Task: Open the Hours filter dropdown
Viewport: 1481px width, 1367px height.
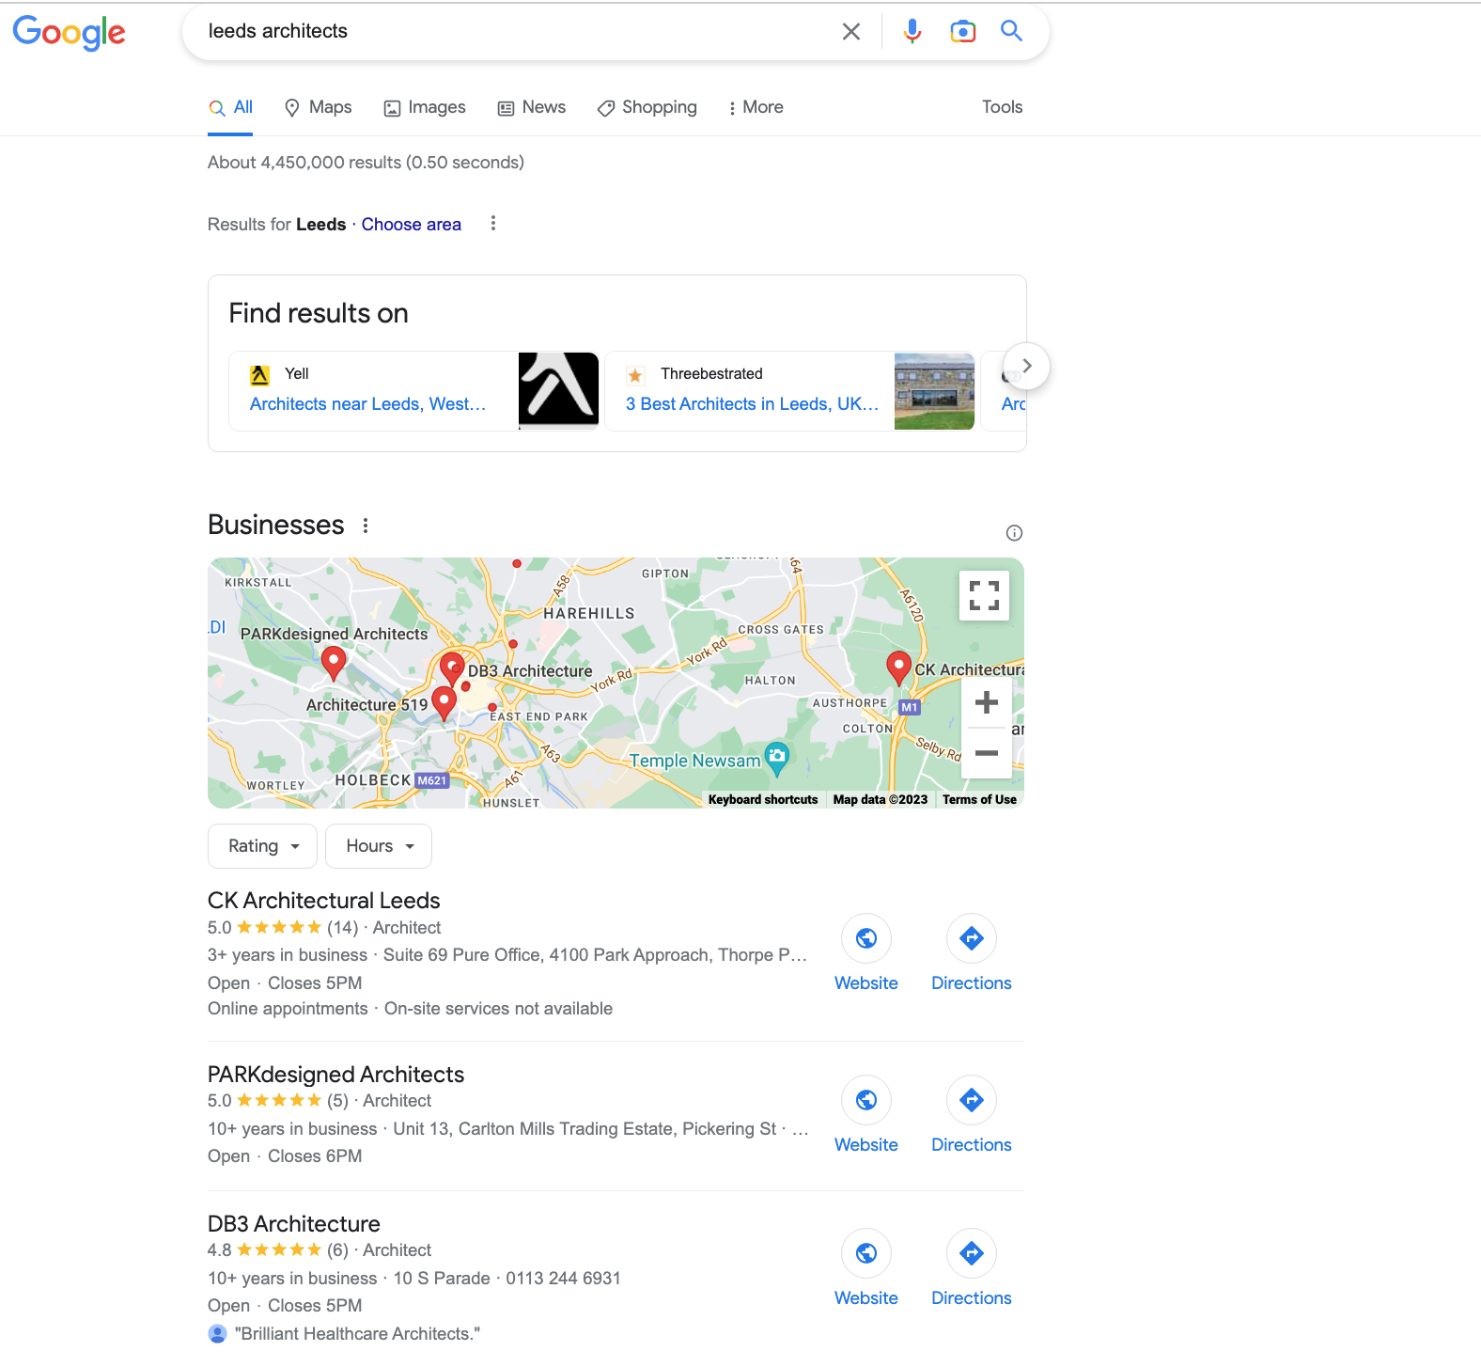Action: [379, 846]
